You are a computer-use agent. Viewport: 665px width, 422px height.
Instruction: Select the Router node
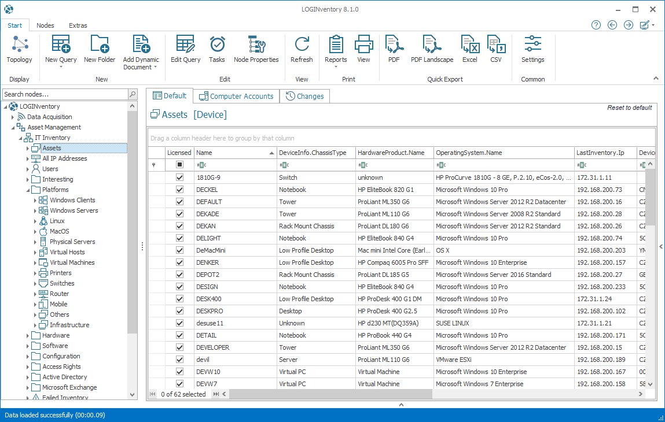click(x=60, y=294)
